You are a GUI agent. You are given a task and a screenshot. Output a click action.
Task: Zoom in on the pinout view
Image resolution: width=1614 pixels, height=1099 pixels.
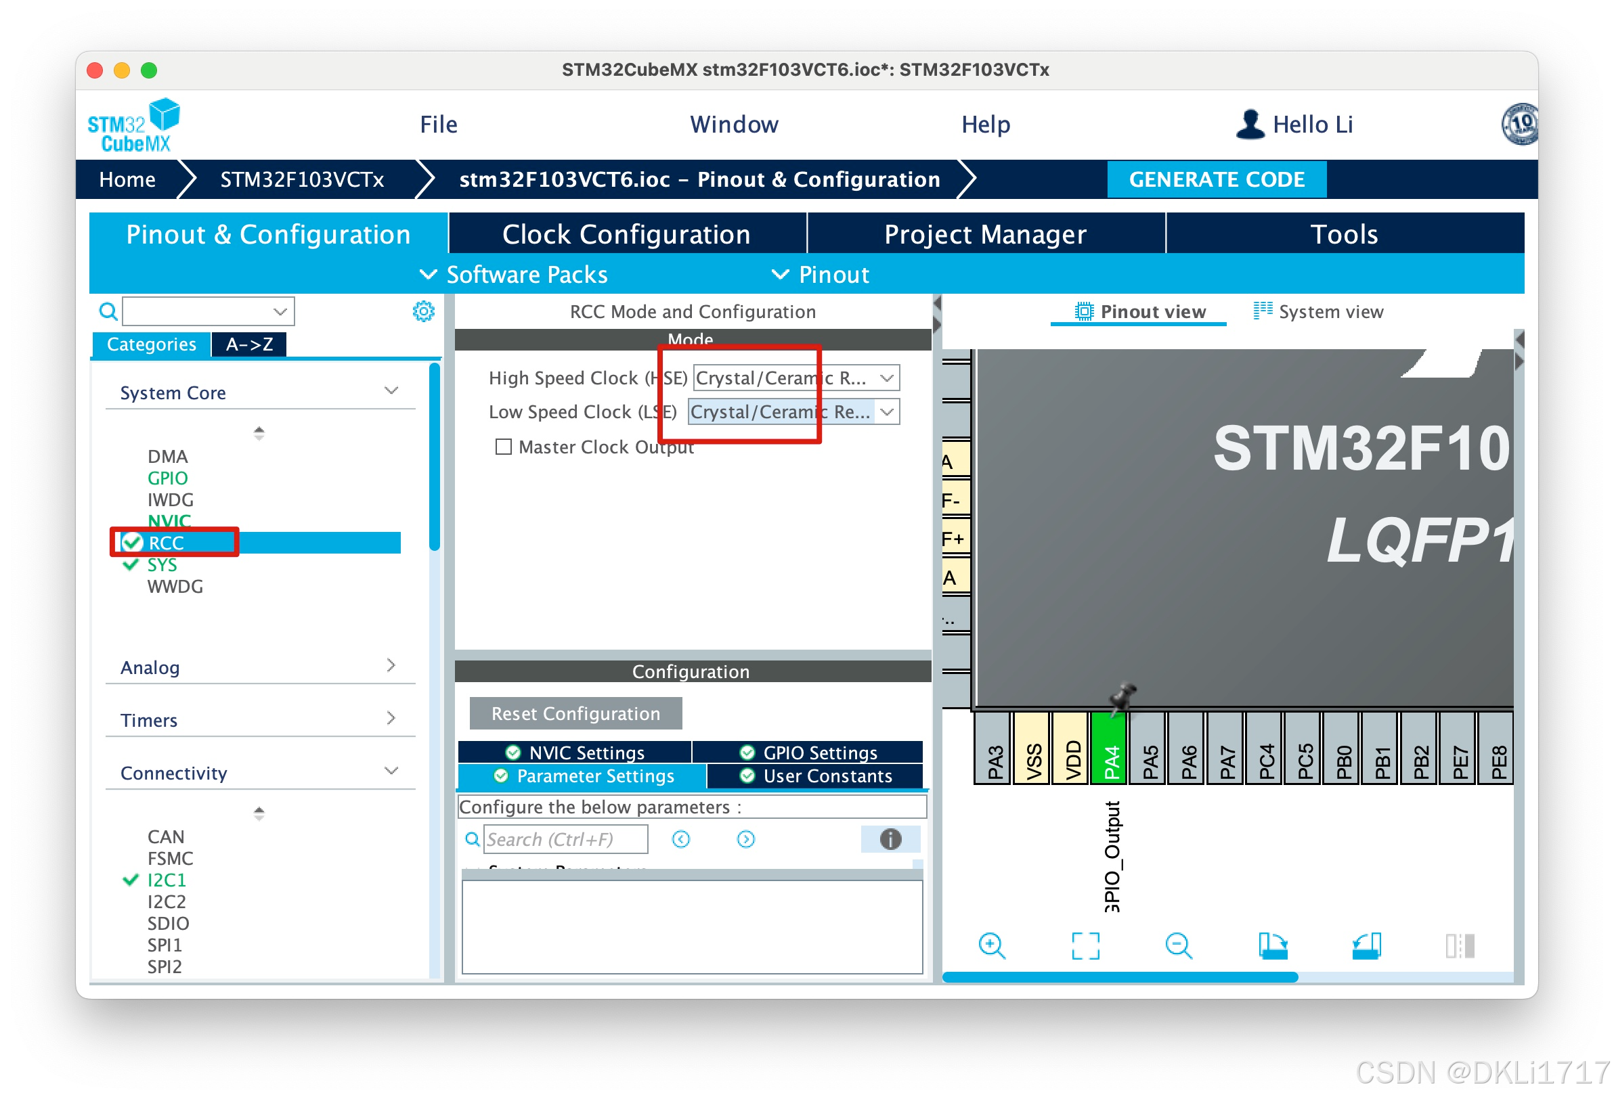[992, 945]
